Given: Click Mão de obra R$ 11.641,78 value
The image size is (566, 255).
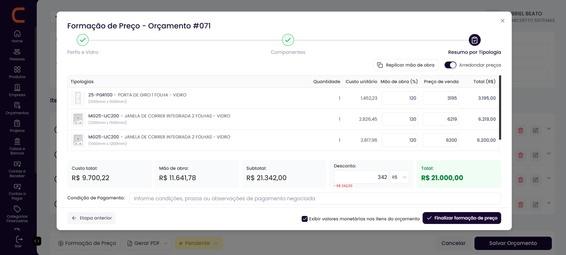Looking at the screenshot, I should 178,178.
